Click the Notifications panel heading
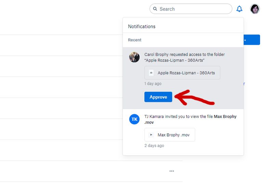 [x=142, y=26]
